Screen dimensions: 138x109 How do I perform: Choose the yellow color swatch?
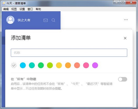[59, 65]
